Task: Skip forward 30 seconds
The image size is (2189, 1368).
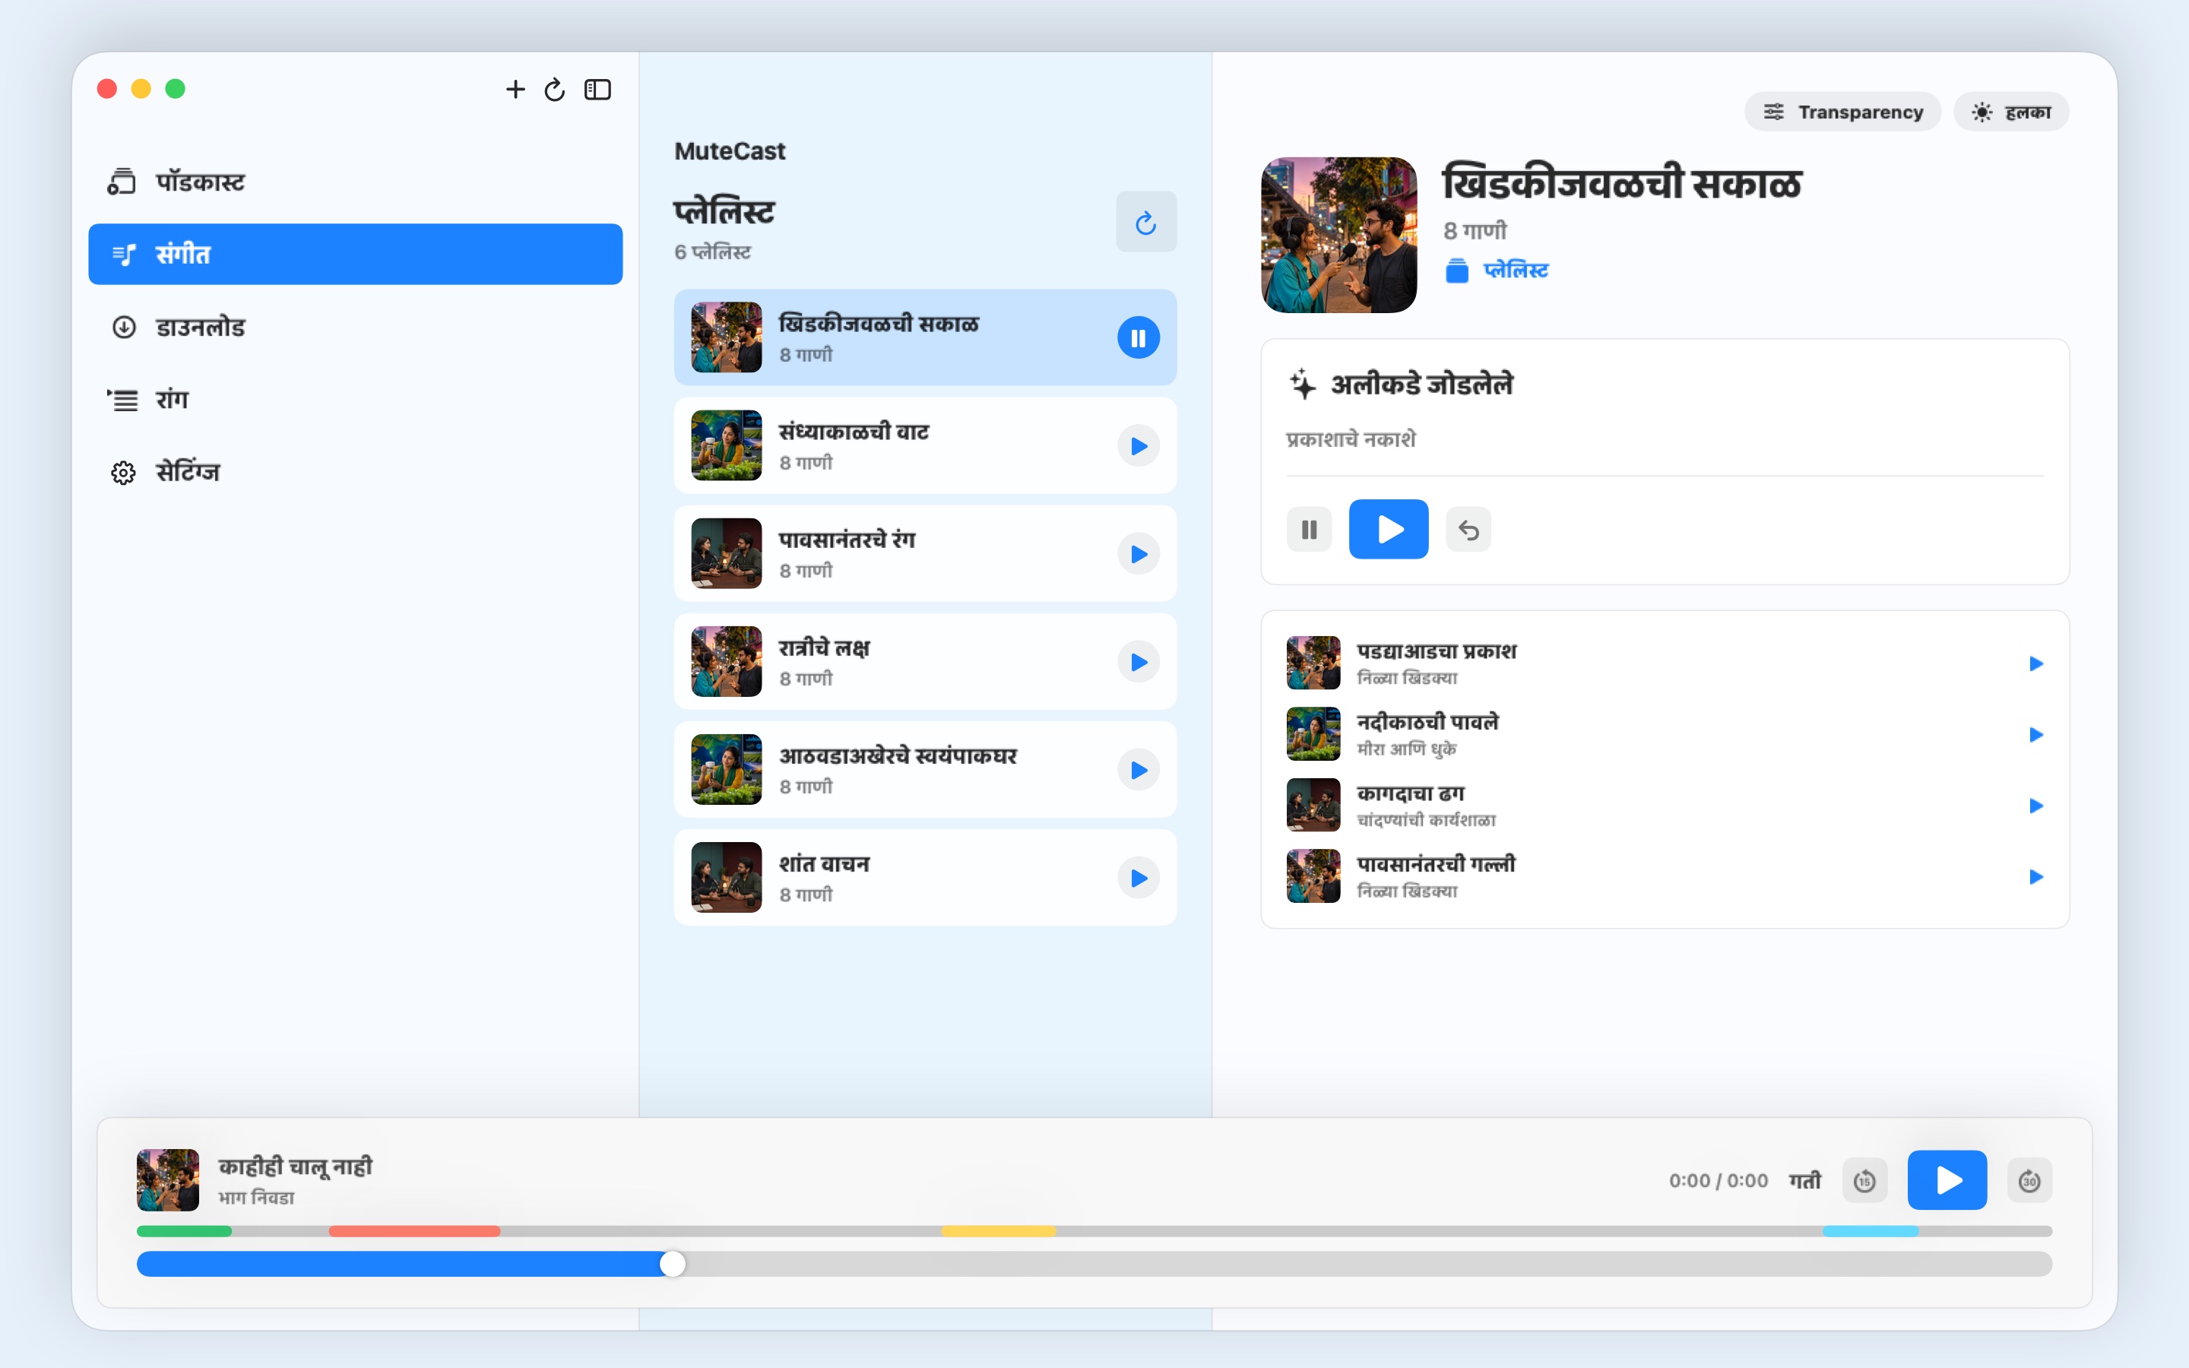Action: point(2029,1181)
